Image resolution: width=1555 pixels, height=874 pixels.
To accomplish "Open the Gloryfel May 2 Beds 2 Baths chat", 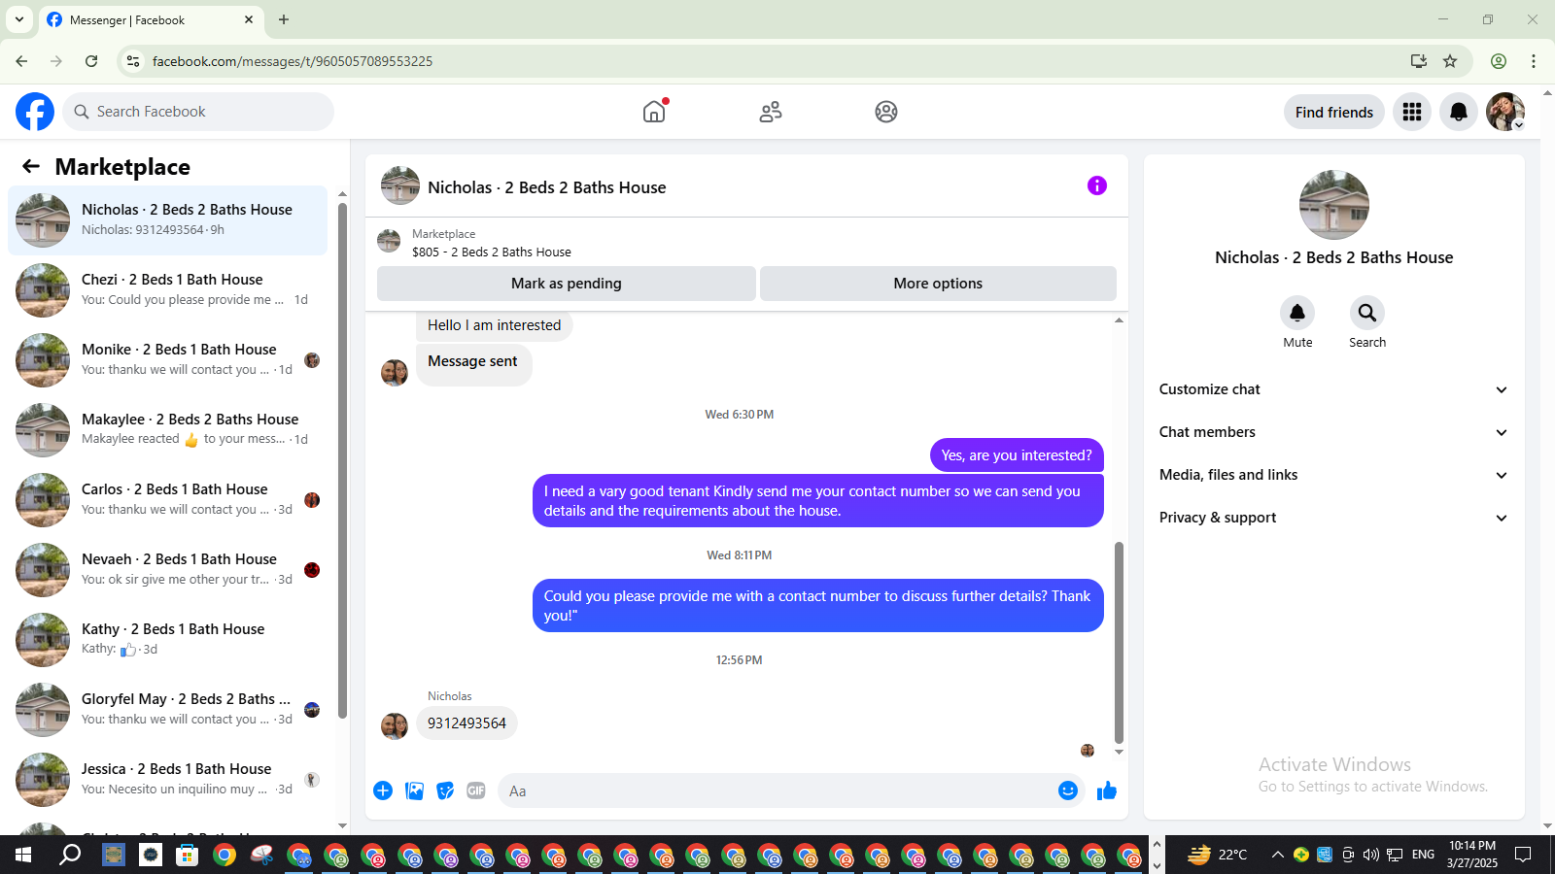I will pos(167,710).
